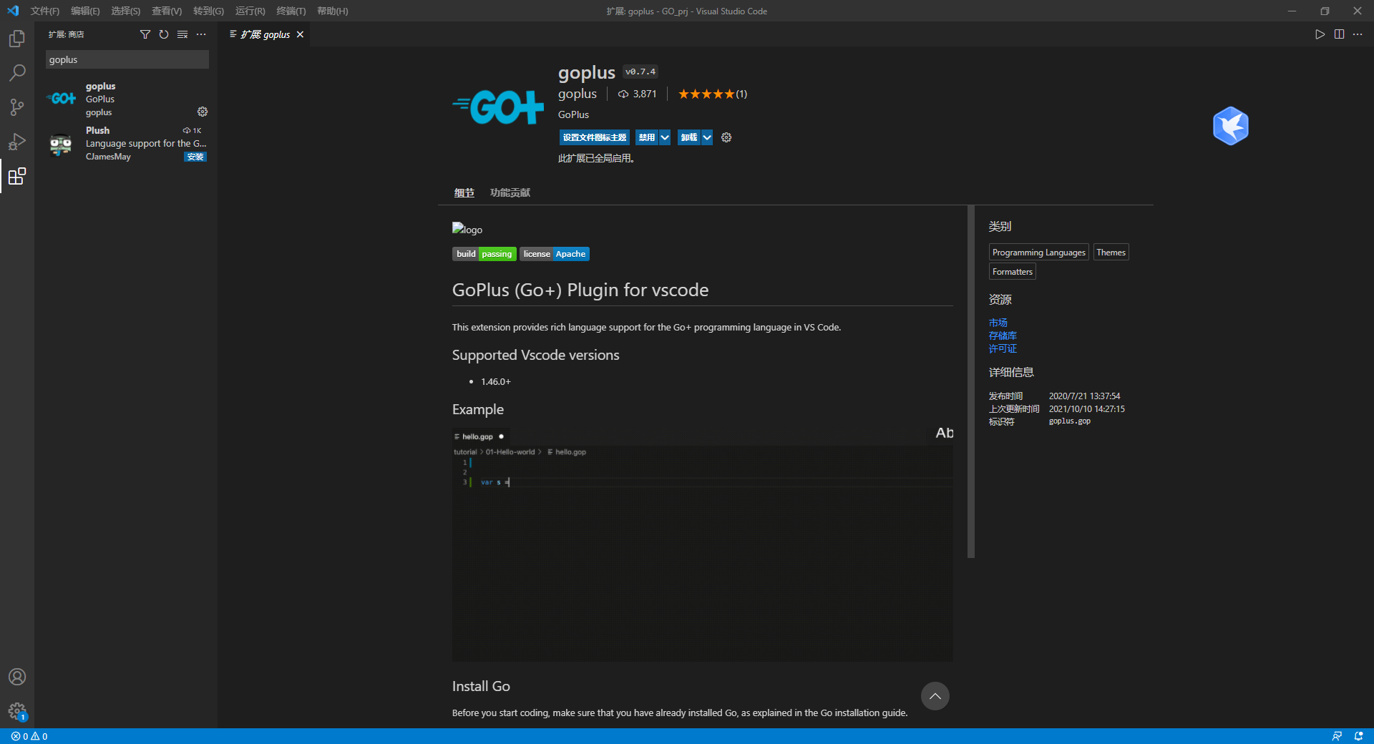
Task: Focus the extensions search box
Action: point(127,59)
